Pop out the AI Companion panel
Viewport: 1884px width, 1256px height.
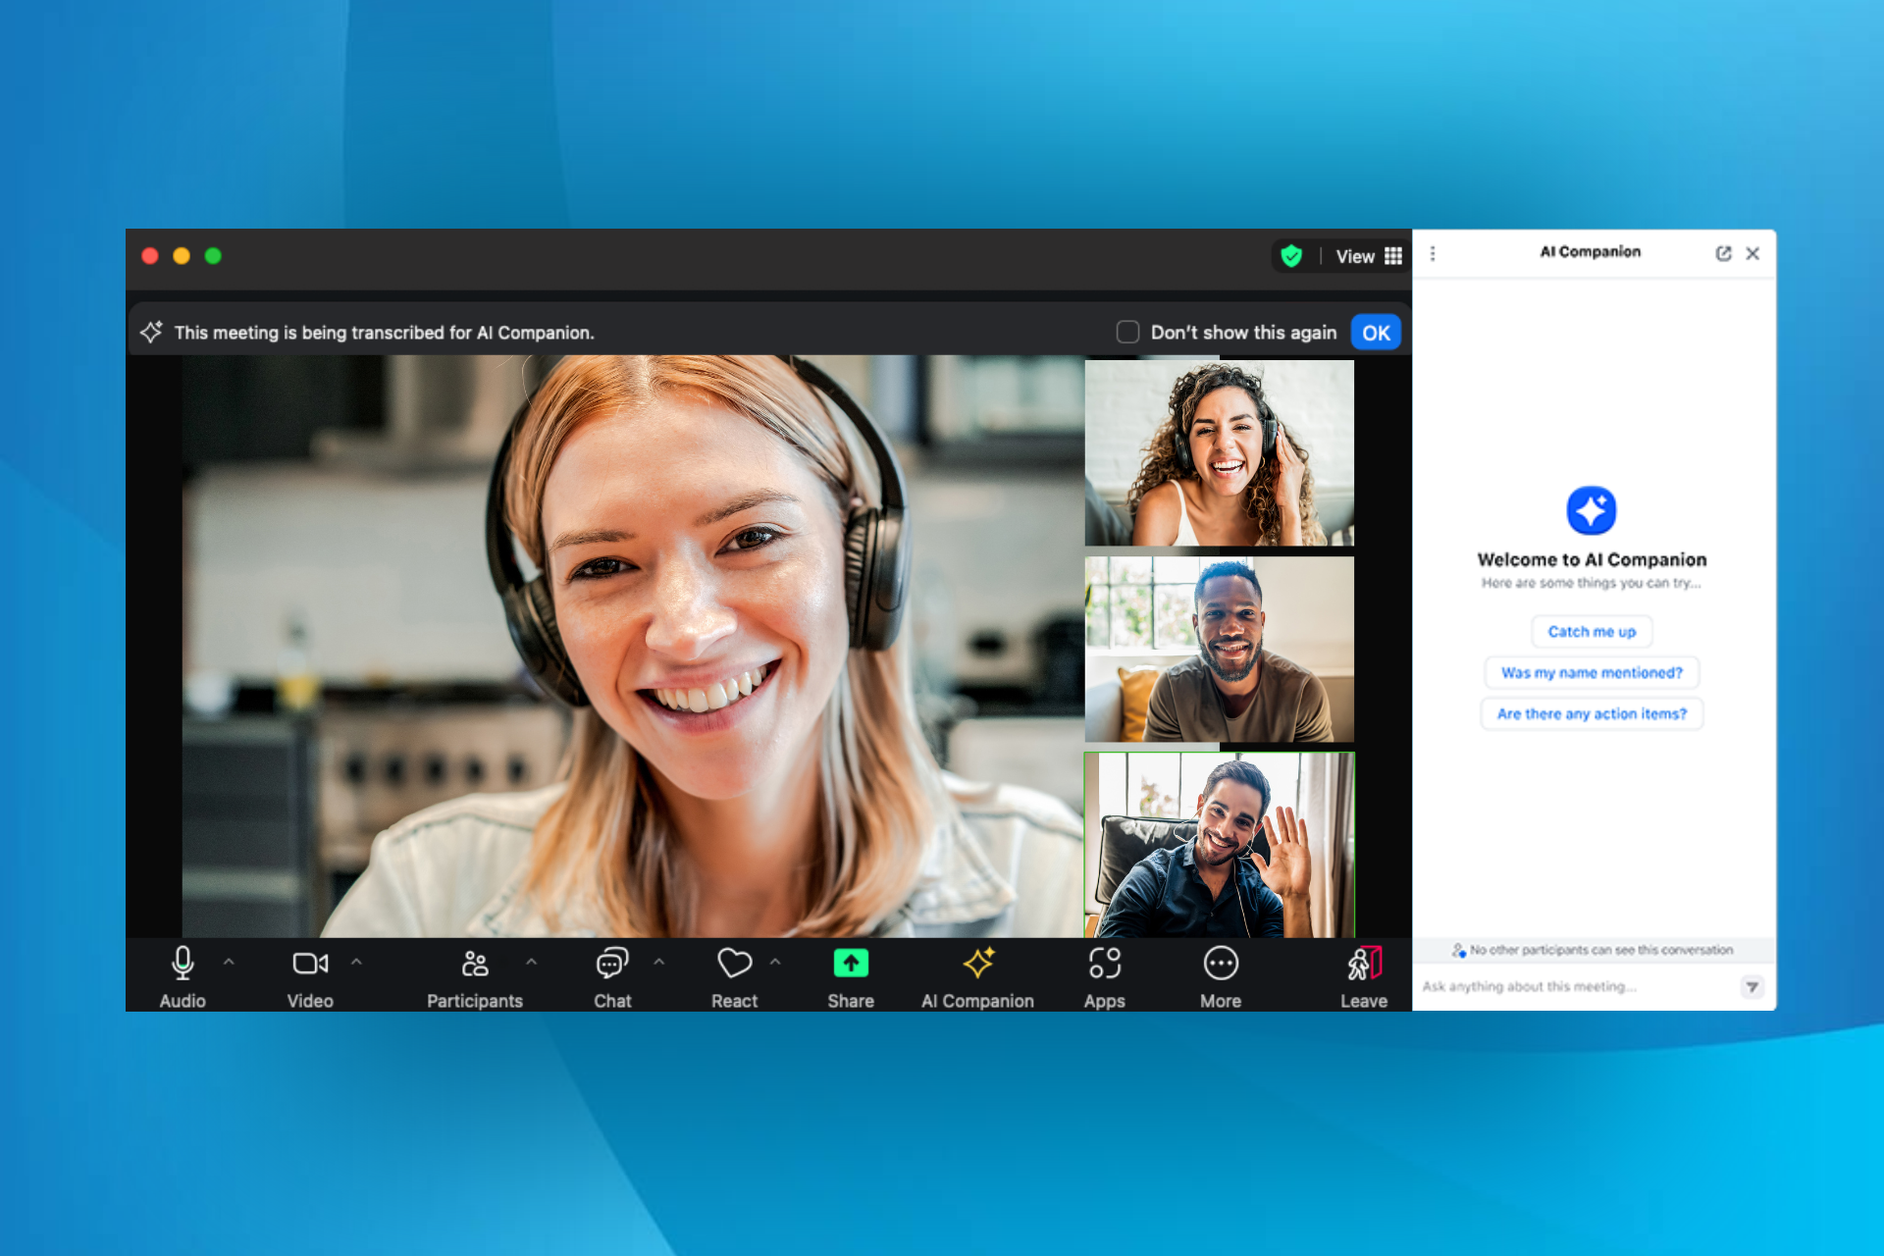pos(1725,253)
